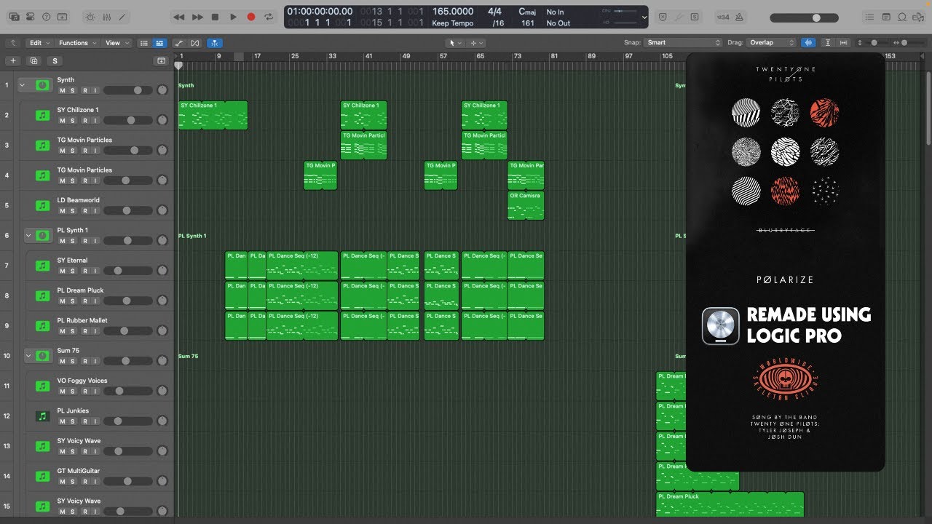The width and height of the screenshot is (932, 524).
Task: Open Smart Controls
Action: pyautogui.click(x=90, y=17)
